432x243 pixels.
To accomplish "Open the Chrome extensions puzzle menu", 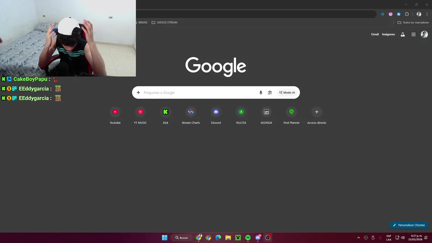I will [x=407, y=14].
